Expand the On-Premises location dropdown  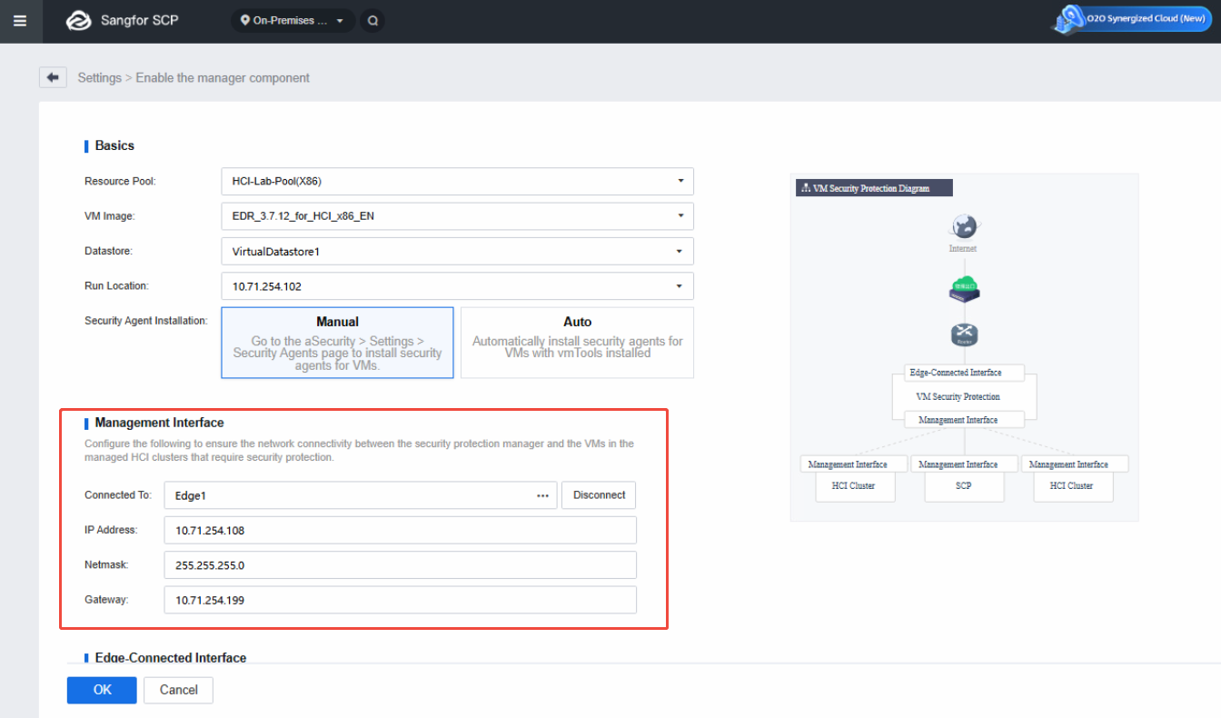(293, 20)
